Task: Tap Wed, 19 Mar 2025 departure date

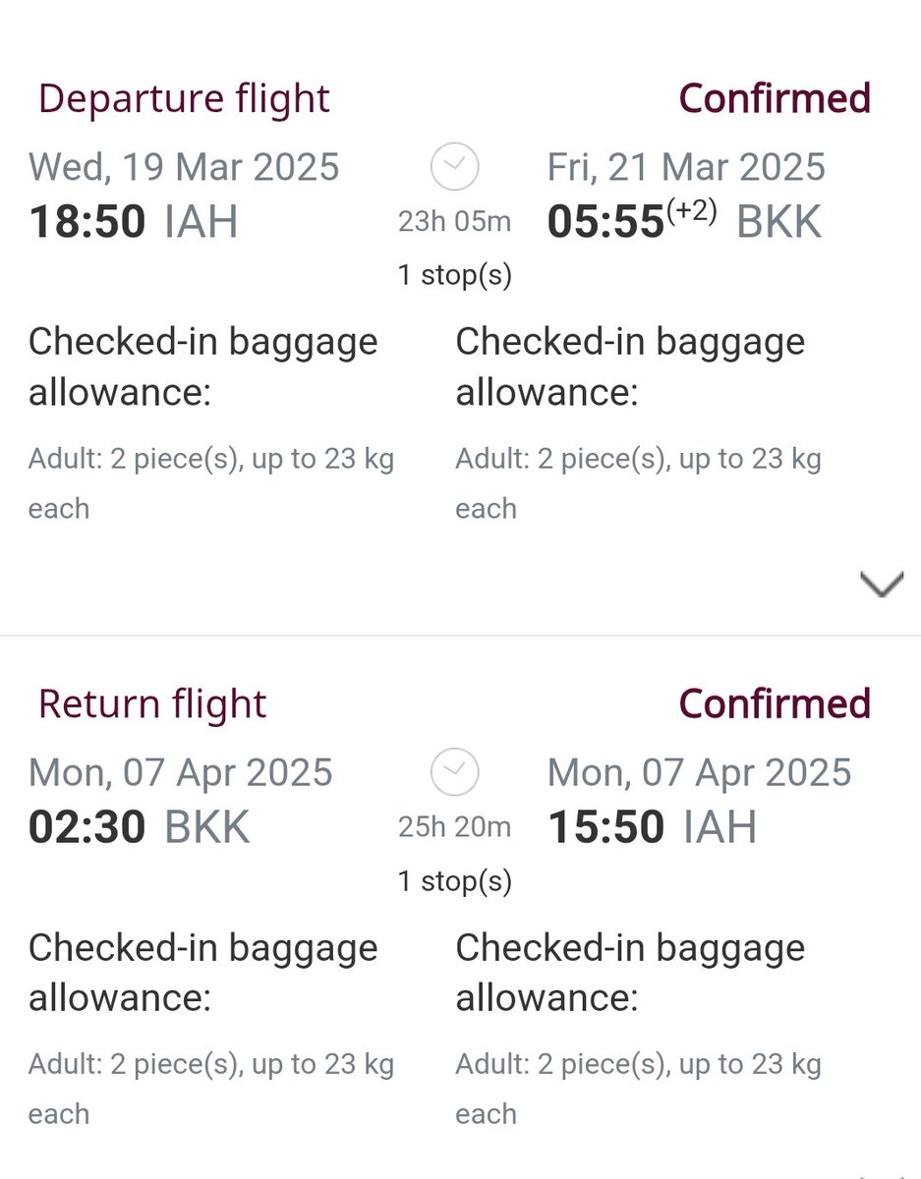Action: (x=184, y=167)
